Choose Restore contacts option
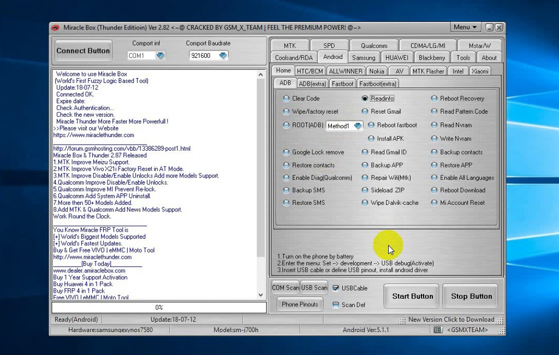The height and width of the screenshot is (355, 559). [286, 165]
